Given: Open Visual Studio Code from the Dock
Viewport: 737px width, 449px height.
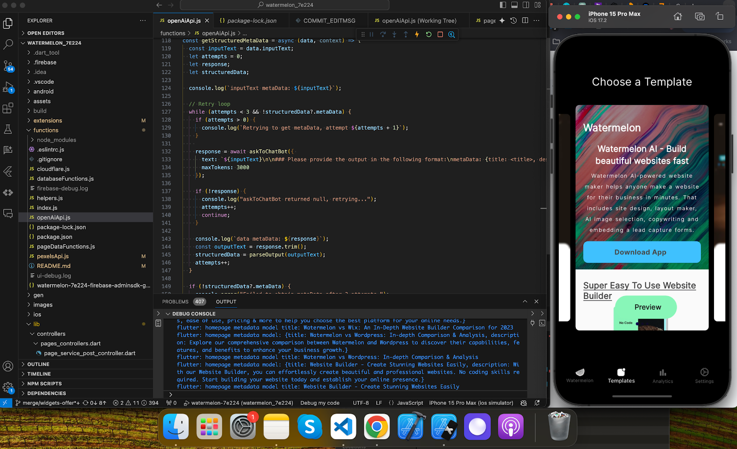Looking at the screenshot, I should point(343,427).
